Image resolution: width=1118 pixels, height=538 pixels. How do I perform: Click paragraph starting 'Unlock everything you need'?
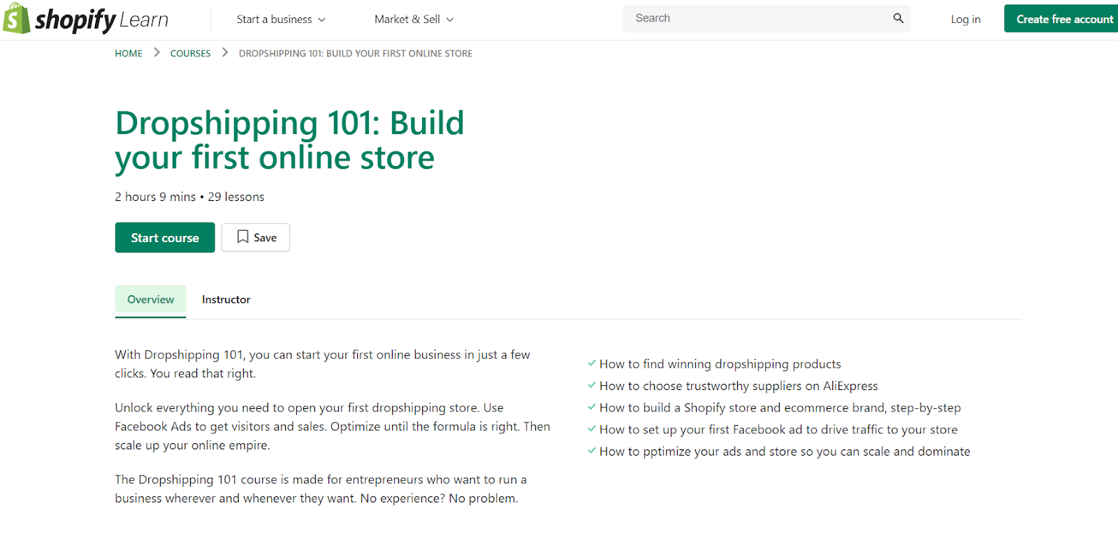tap(333, 426)
